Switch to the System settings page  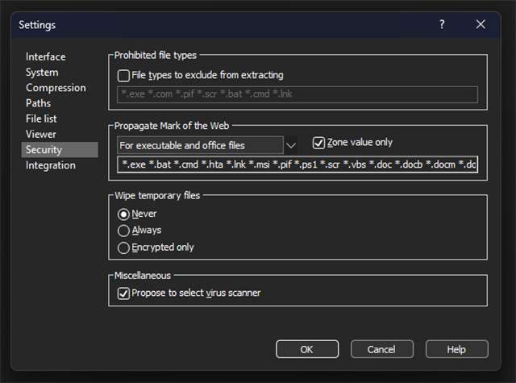point(42,73)
